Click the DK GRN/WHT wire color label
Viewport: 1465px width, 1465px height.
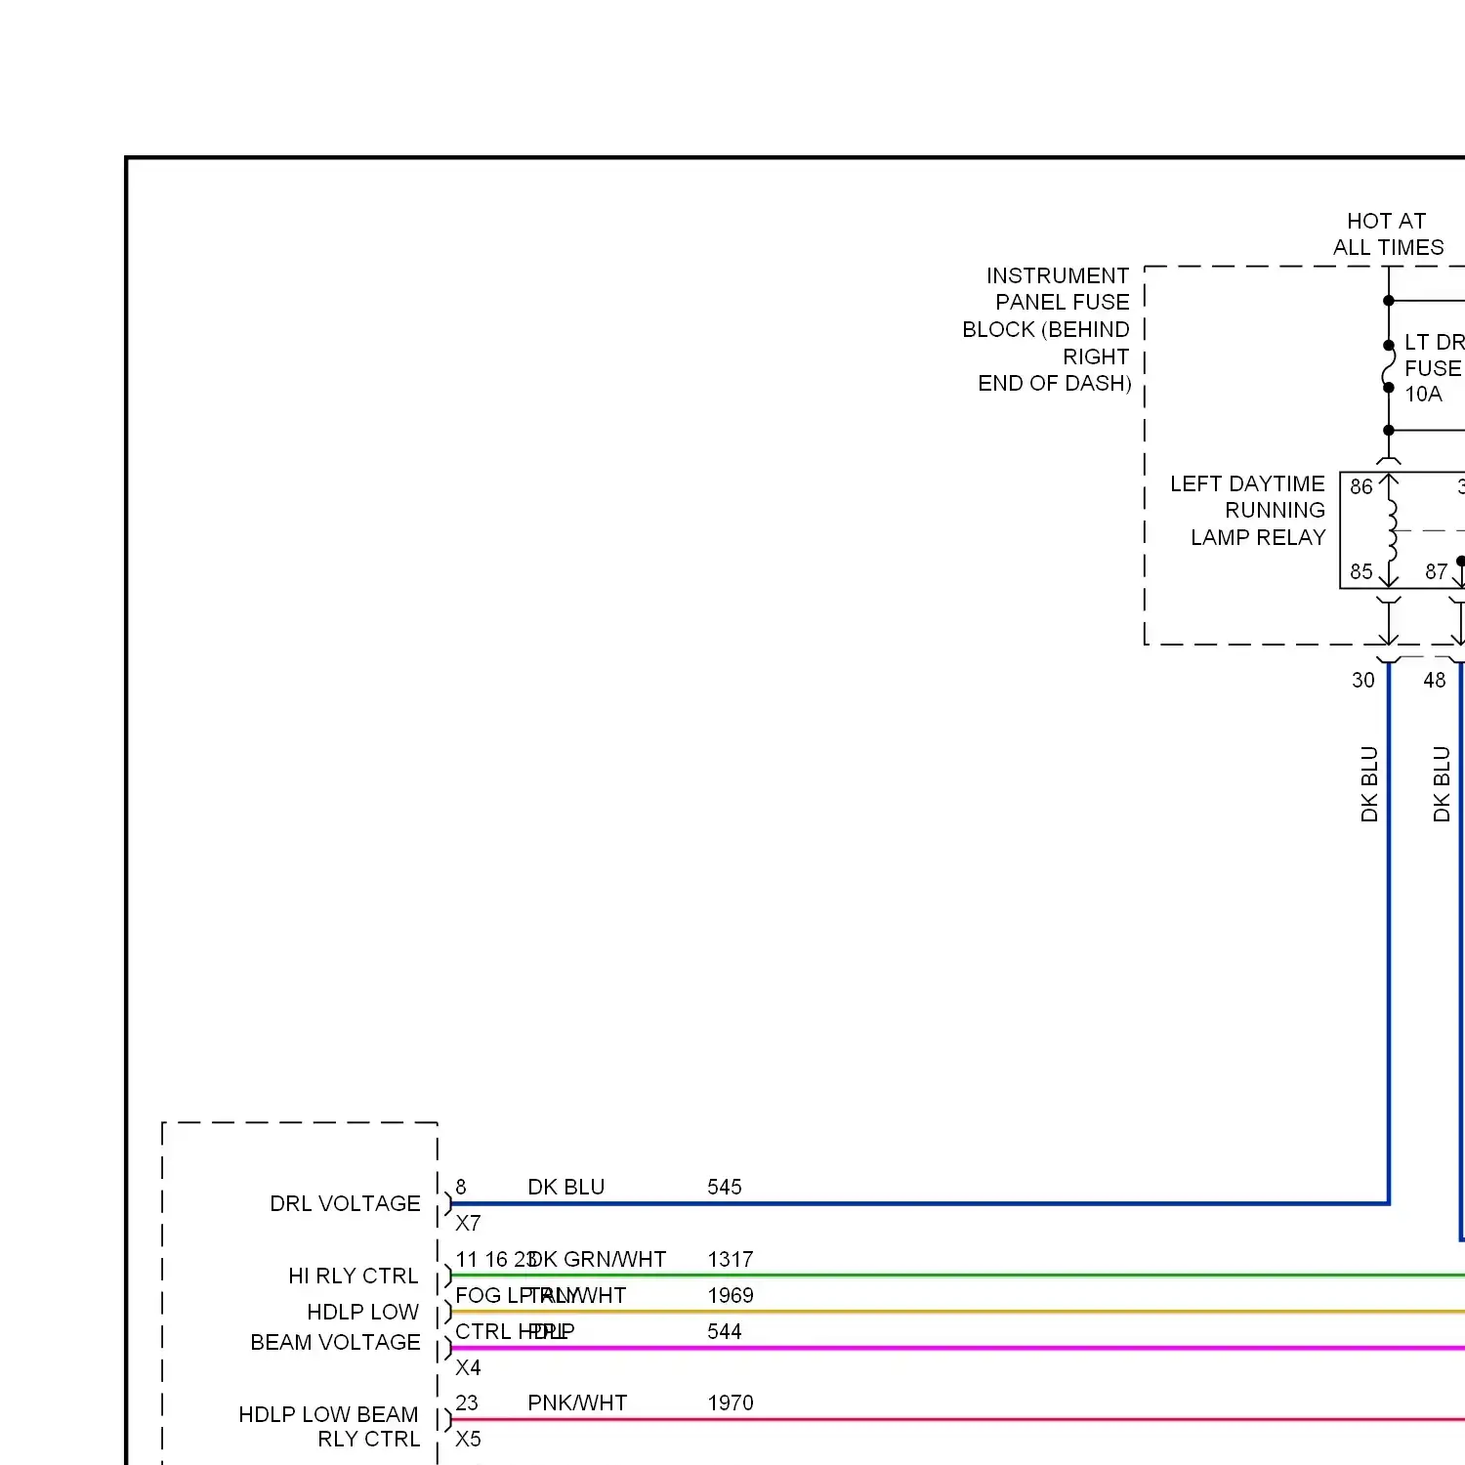(x=598, y=1259)
